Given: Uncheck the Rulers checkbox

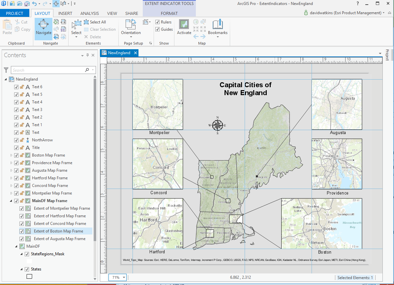Looking at the screenshot, I should 158,22.
